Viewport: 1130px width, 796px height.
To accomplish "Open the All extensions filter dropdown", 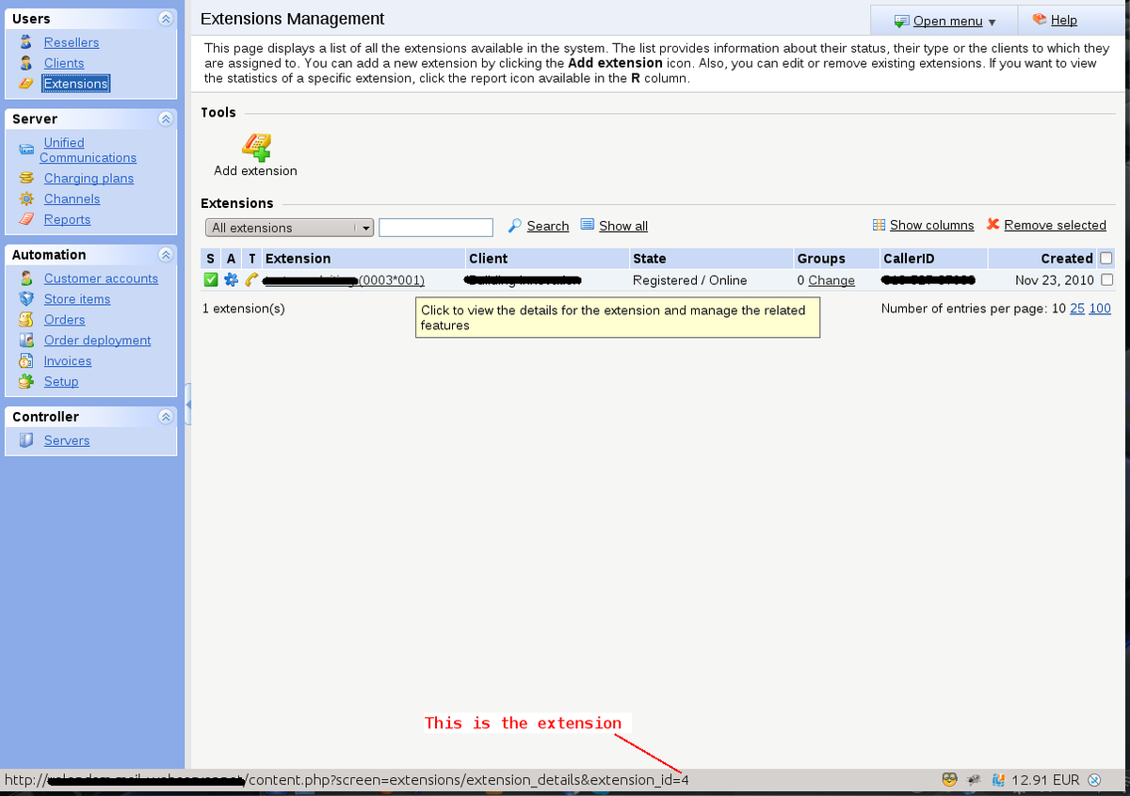I will point(365,227).
